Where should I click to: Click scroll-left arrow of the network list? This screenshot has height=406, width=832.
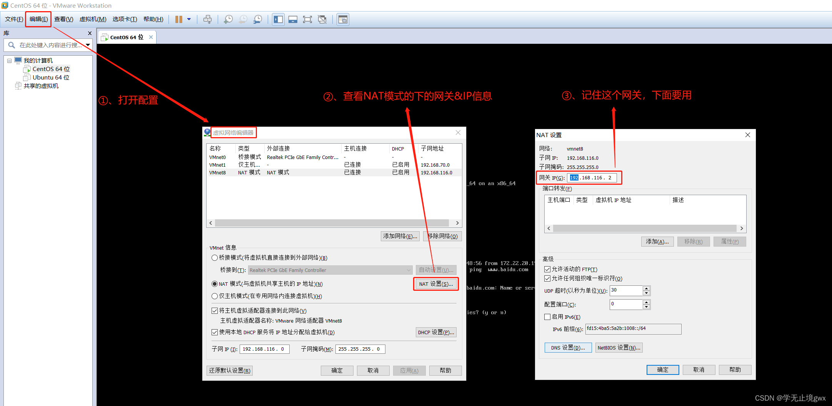pyautogui.click(x=211, y=223)
